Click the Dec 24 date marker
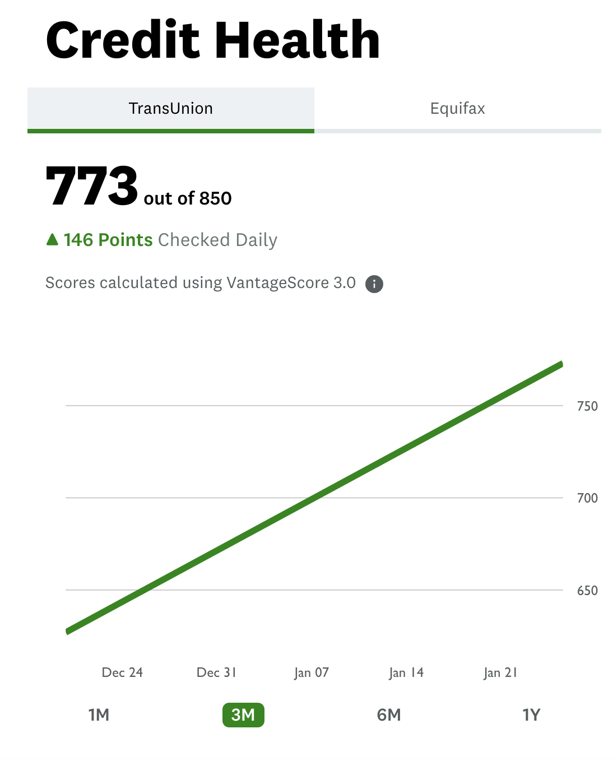The image size is (613, 761). tap(122, 672)
